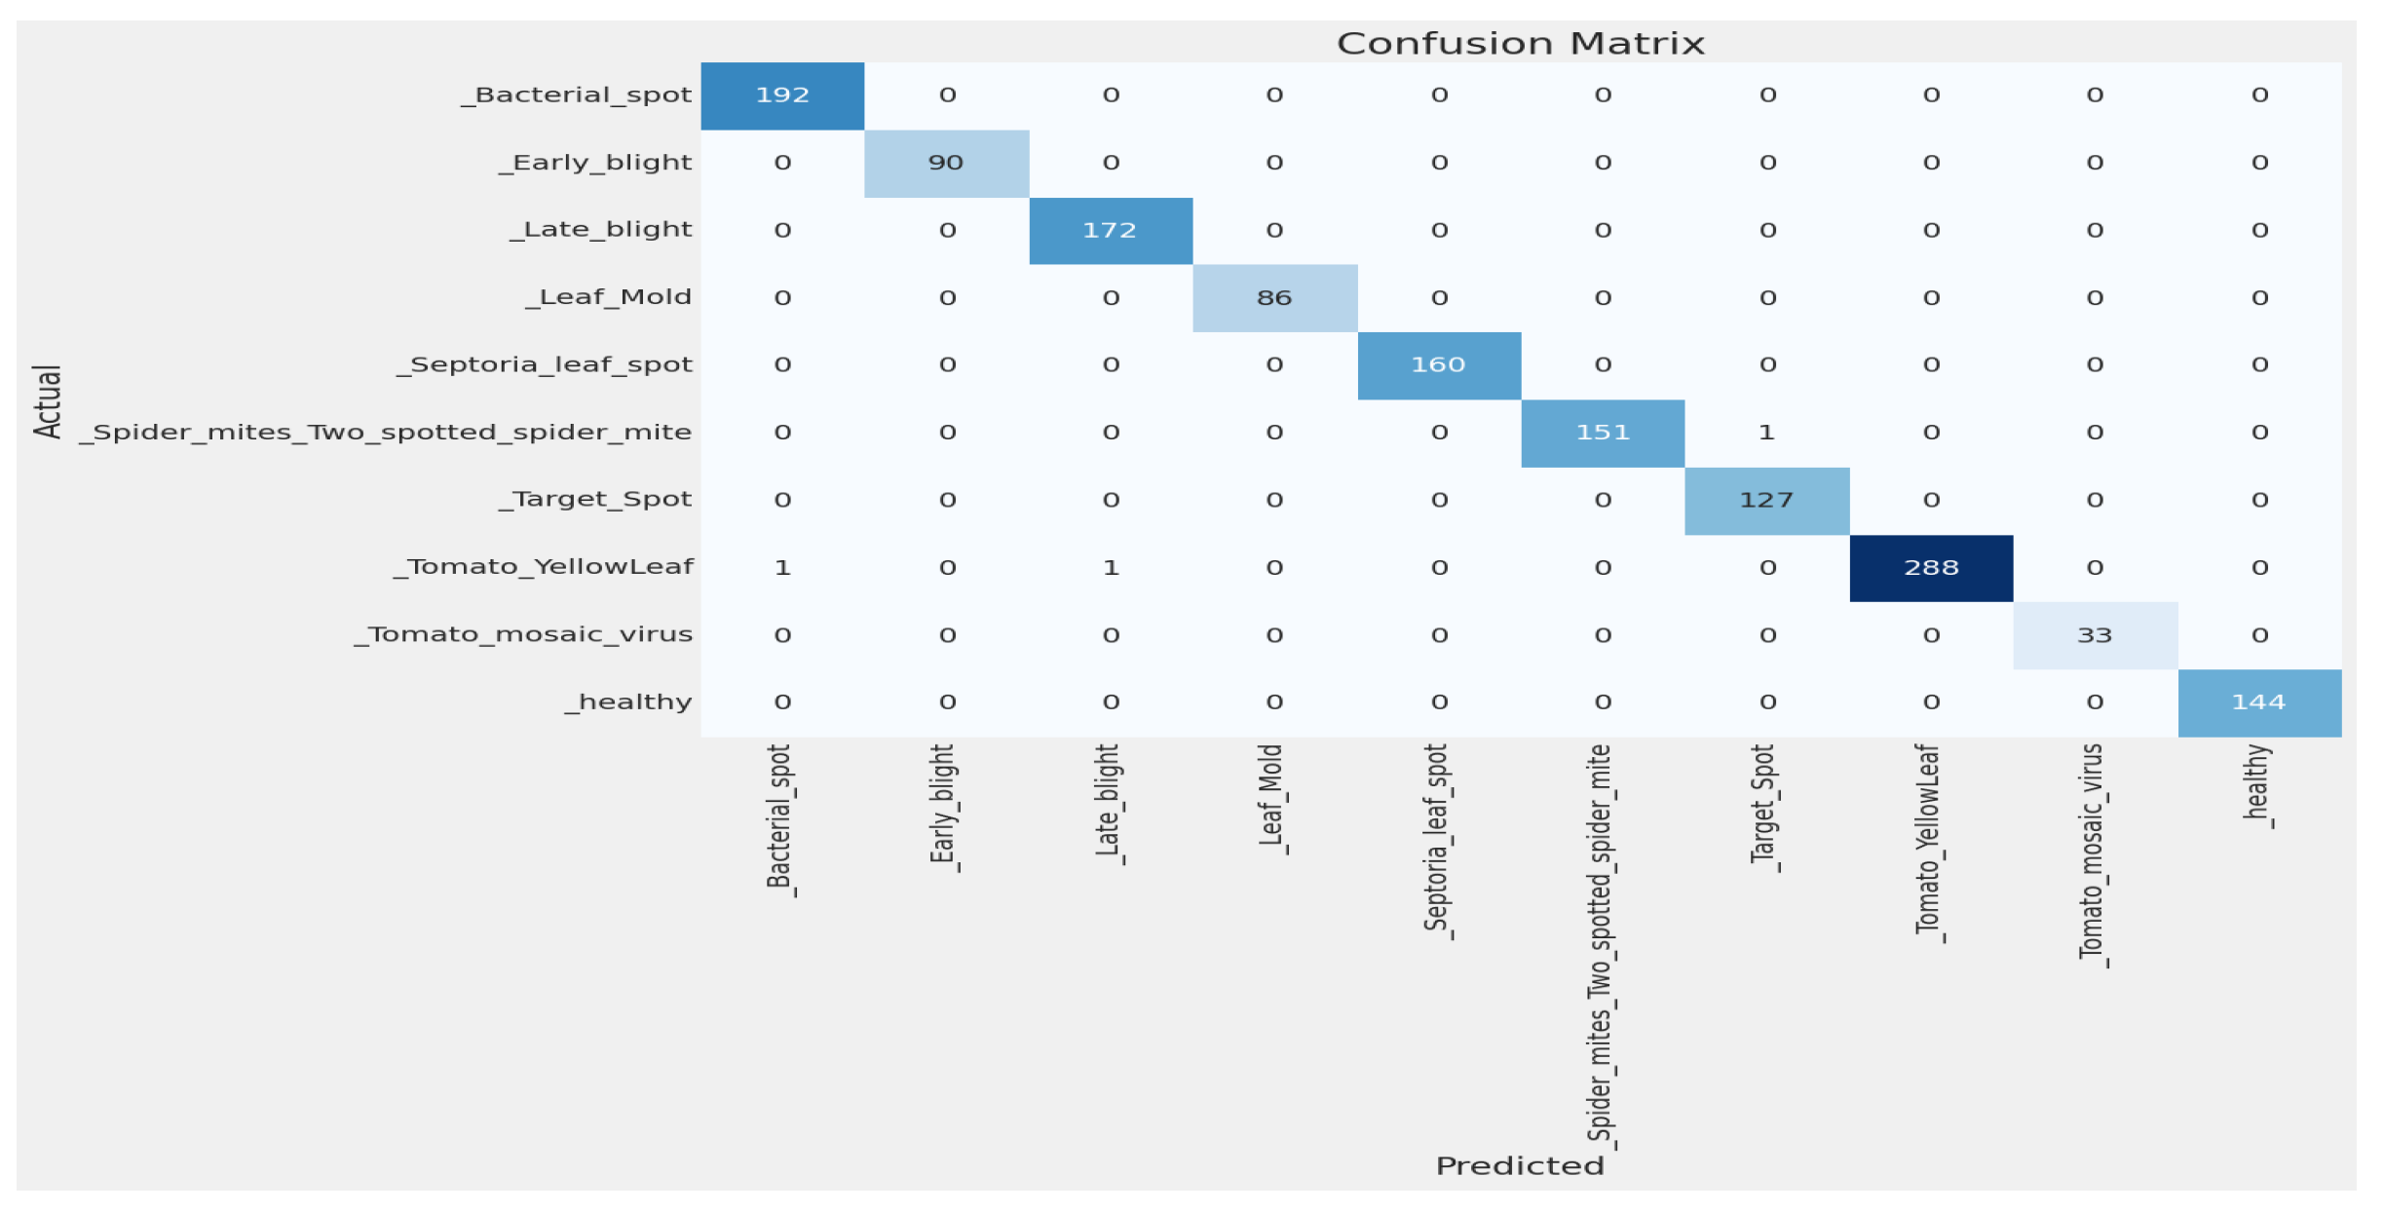Click the darkest cell showing 288
The height and width of the screenshot is (1213, 2384).
(1931, 568)
